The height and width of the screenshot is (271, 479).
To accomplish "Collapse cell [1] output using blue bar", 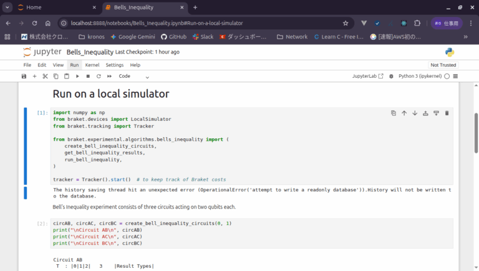I will click(26, 193).
